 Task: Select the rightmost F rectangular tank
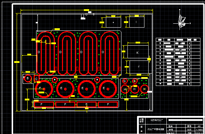tap(108, 104)
